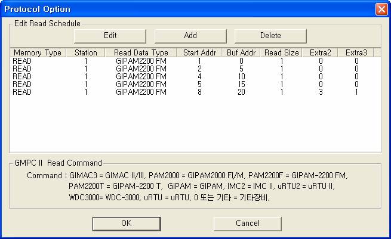This screenshot has height=239, width=391.
Task: Sort by Memory Type column header
Action: (38, 53)
